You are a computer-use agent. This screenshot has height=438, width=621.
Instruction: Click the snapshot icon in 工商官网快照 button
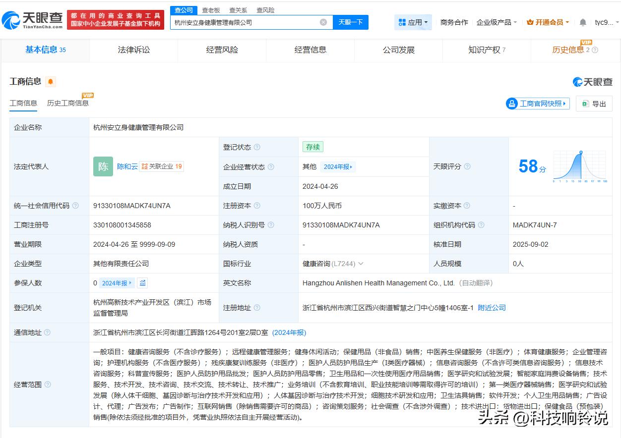point(511,104)
